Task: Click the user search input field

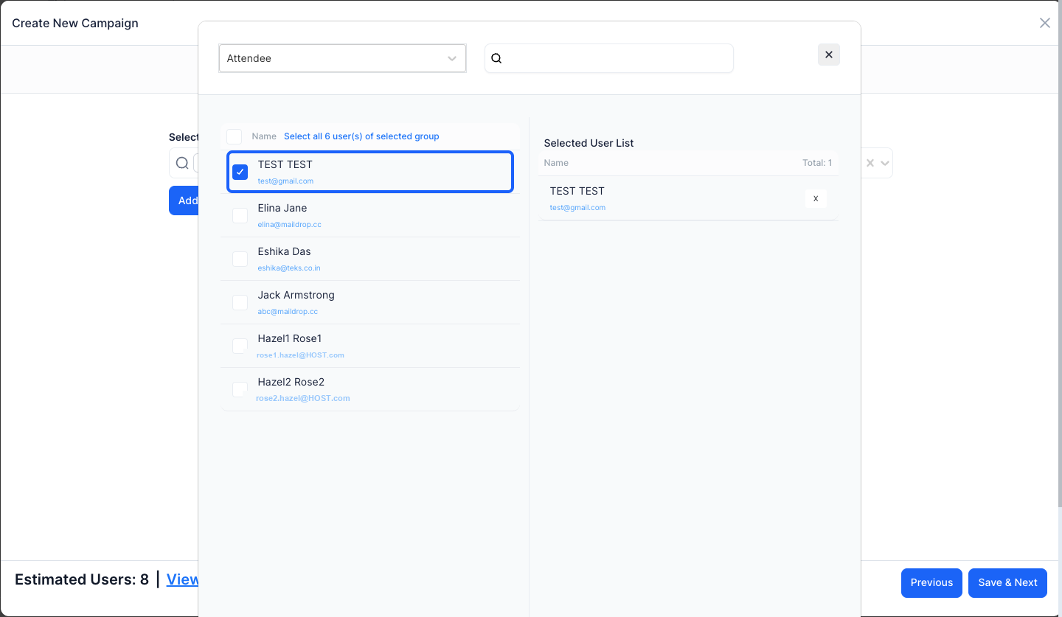Action: pyautogui.click(x=609, y=58)
